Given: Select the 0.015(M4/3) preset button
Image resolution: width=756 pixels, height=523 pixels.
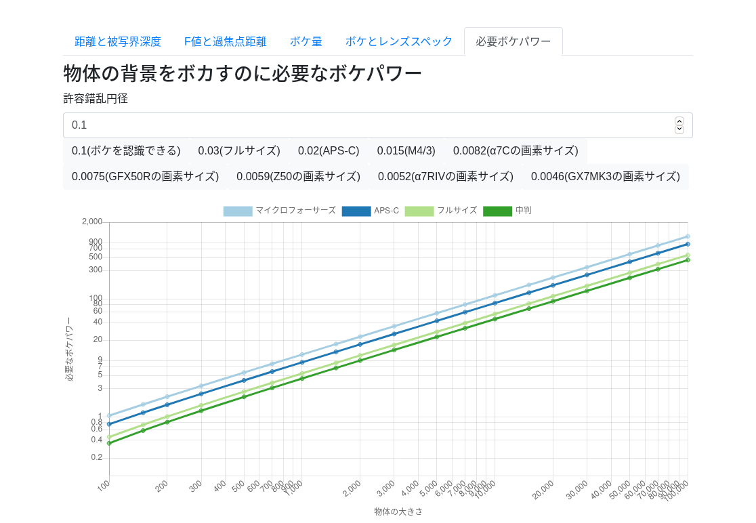Looking at the screenshot, I should [406, 151].
